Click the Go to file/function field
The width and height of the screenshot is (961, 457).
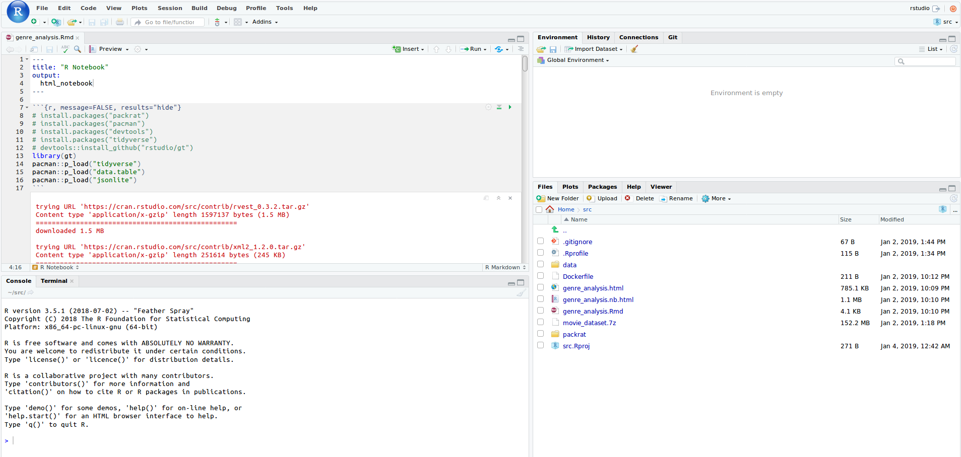[168, 22]
